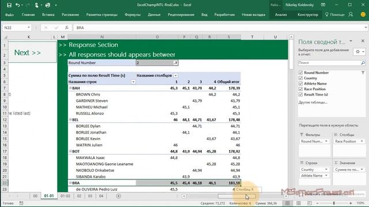Switch to Normal view icon in status bar
Screen dimensions: 369x207
coord(287,203)
